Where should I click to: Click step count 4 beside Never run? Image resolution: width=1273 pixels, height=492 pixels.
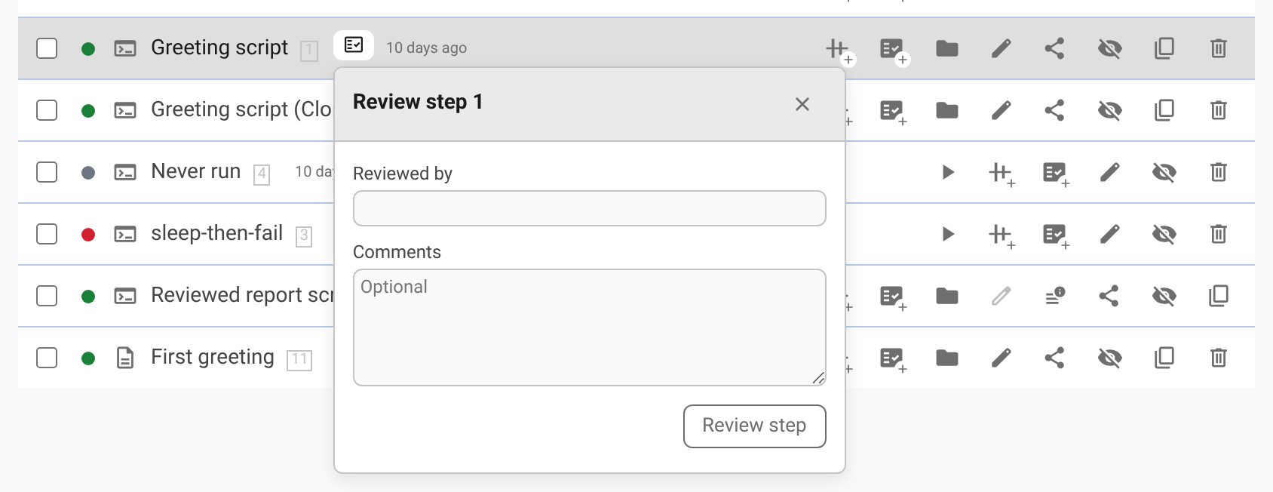(x=262, y=174)
